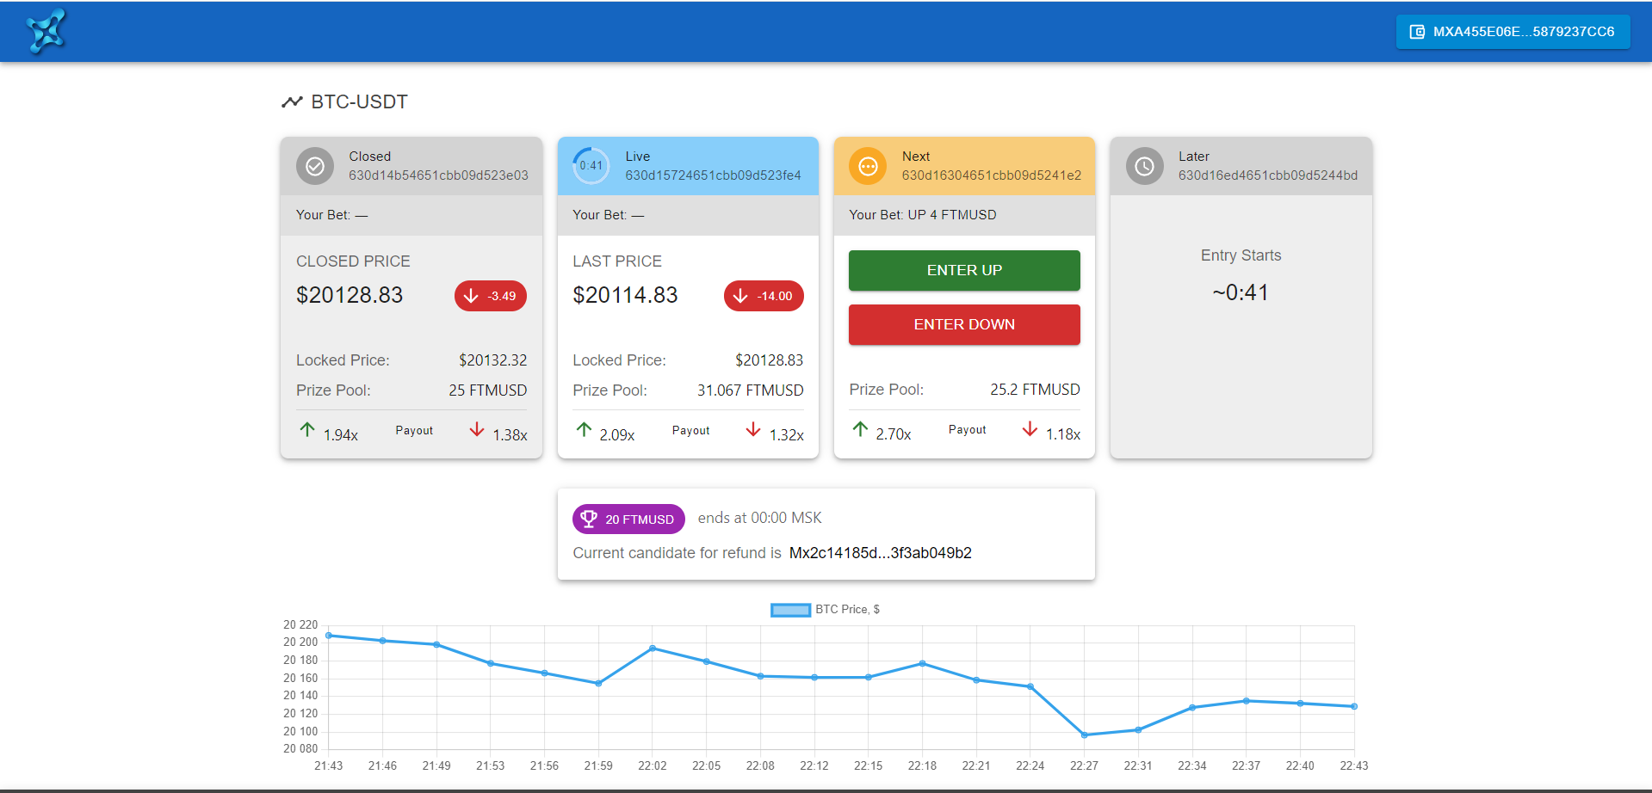Click the wallet icon in header button
Screen dimensions: 1652x793
click(1417, 32)
